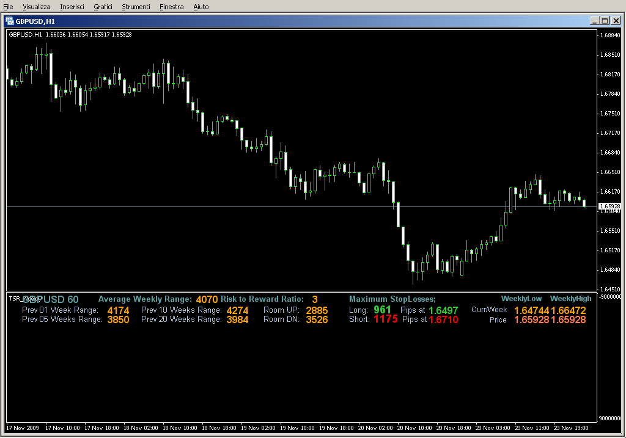The width and height of the screenshot is (626, 438).
Task: Click the 1.67510 price axis label
Action: (611, 113)
